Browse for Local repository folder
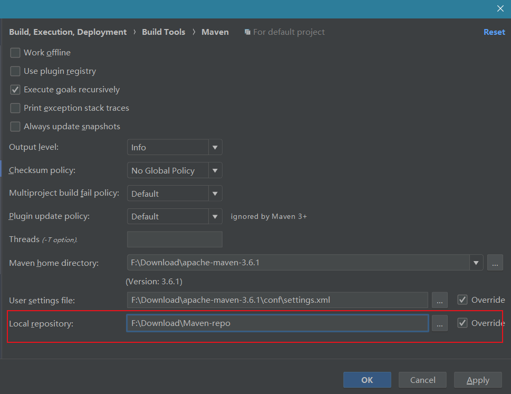511x394 pixels. coord(440,323)
